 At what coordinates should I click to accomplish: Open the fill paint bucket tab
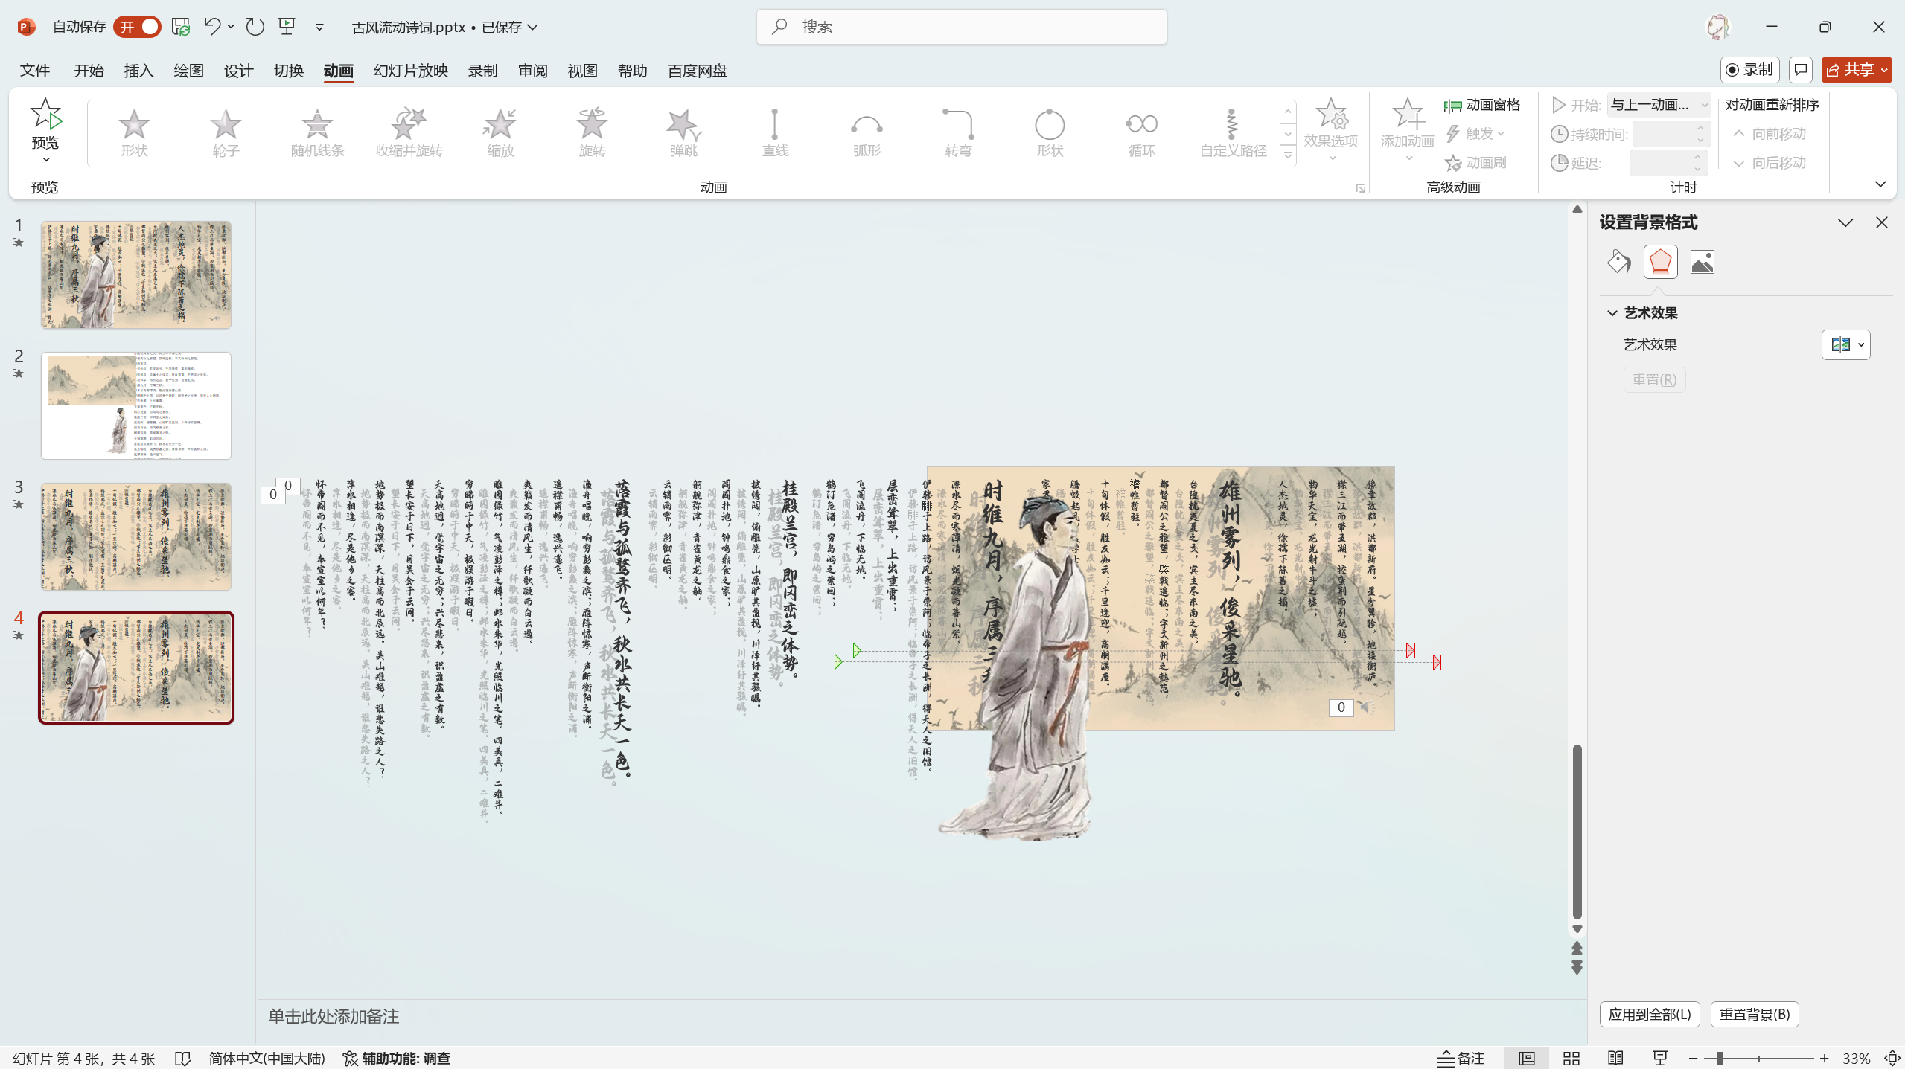[x=1618, y=262]
